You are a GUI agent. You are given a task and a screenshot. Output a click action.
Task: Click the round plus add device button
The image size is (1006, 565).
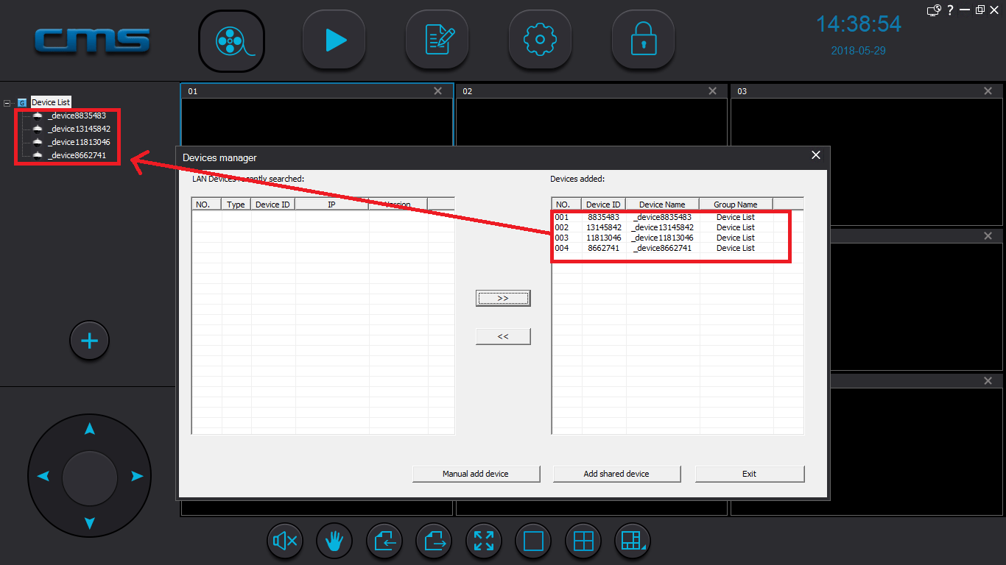(89, 341)
